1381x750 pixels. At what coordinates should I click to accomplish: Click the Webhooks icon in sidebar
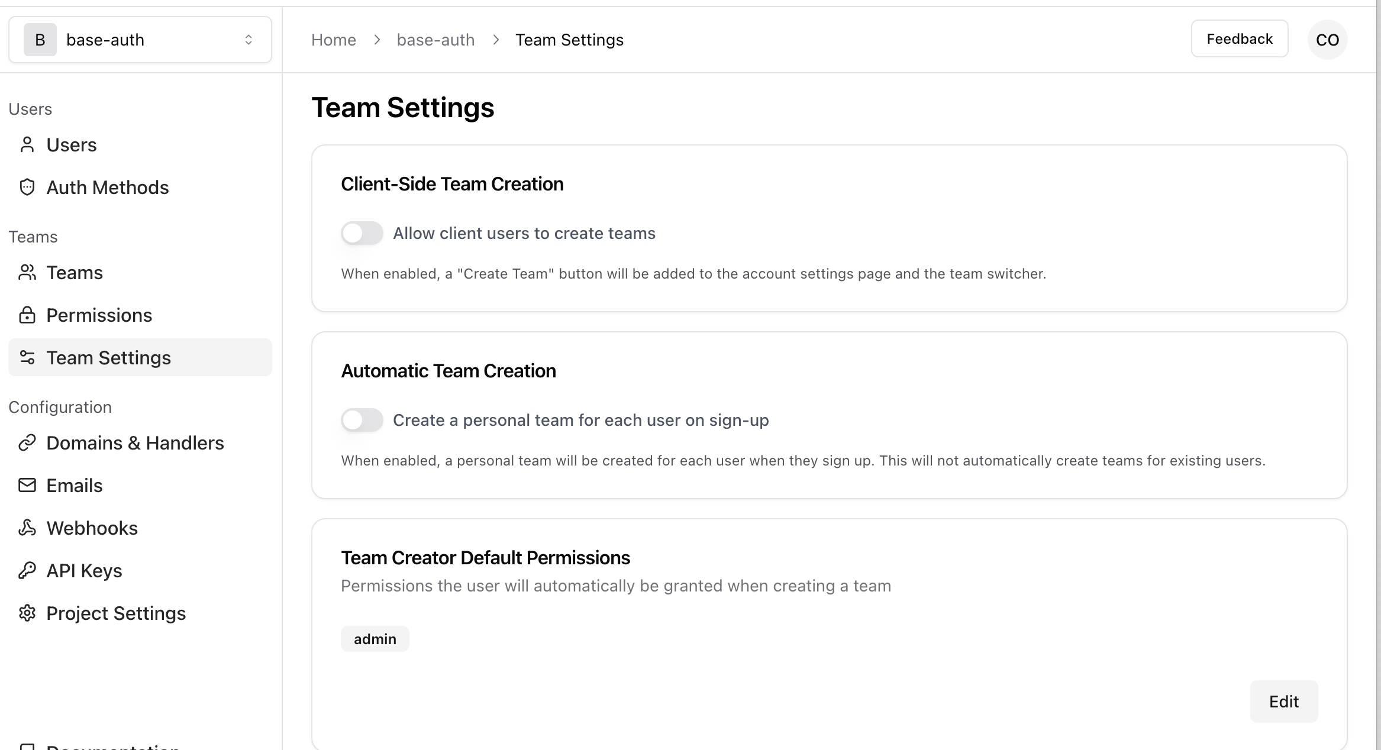tap(27, 528)
